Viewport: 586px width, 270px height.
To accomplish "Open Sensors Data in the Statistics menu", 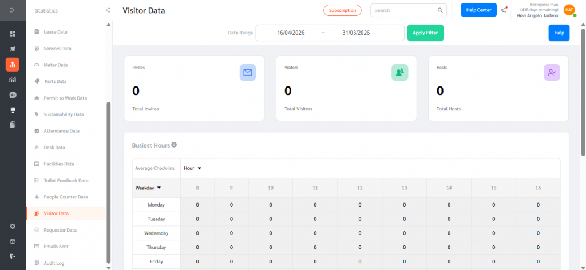I will (x=57, y=49).
